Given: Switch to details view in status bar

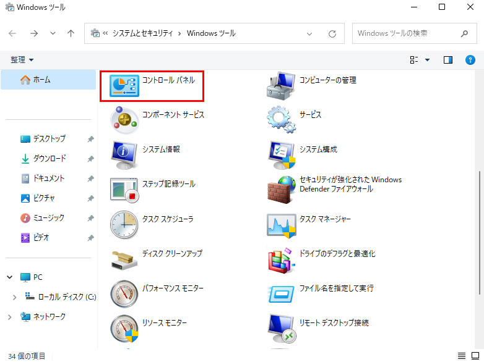Looking at the screenshot, I should coord(462,356).
